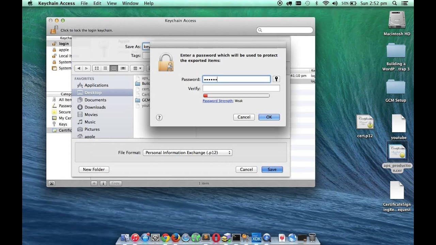
Task: Open Spotlight search magnifier in menu bar
Action: [394, 3]
